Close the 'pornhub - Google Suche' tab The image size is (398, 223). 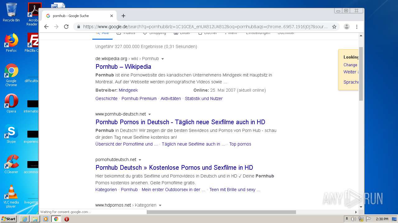coord(112,16)
